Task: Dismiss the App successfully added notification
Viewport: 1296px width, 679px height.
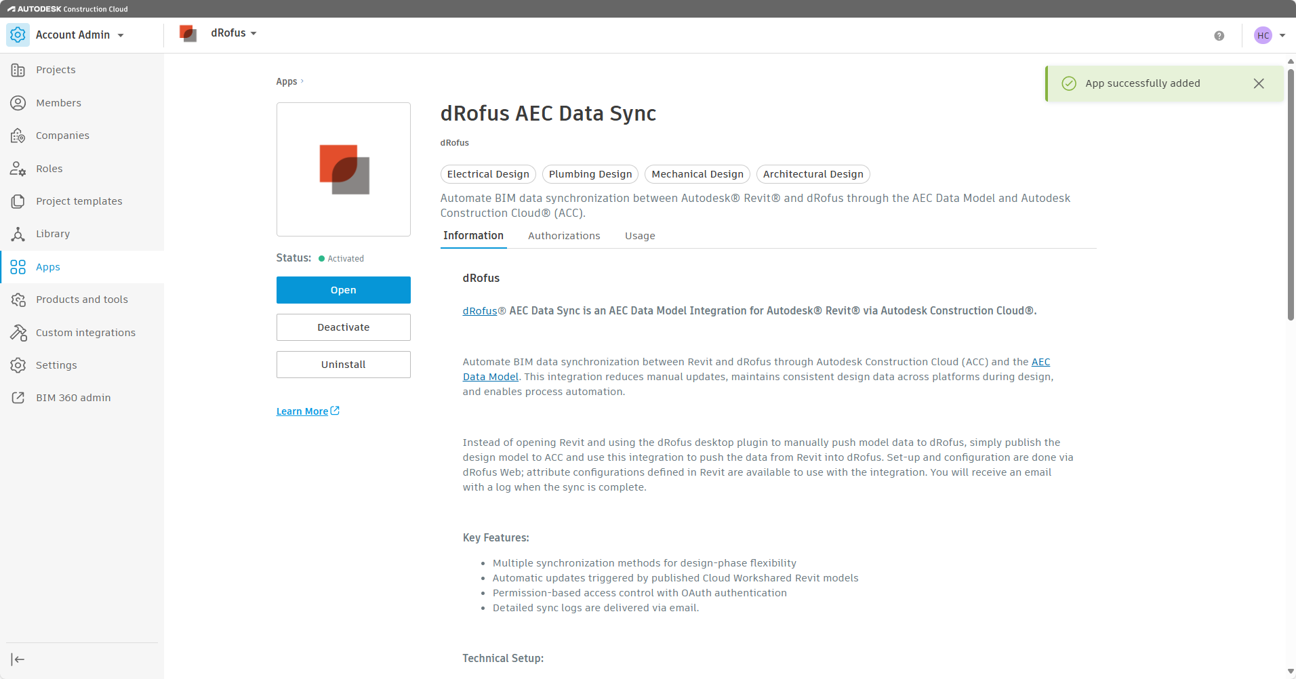Action: coord(1258,83)
